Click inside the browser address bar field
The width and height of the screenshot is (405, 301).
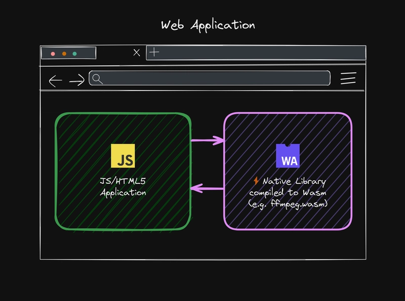[210, 78]
